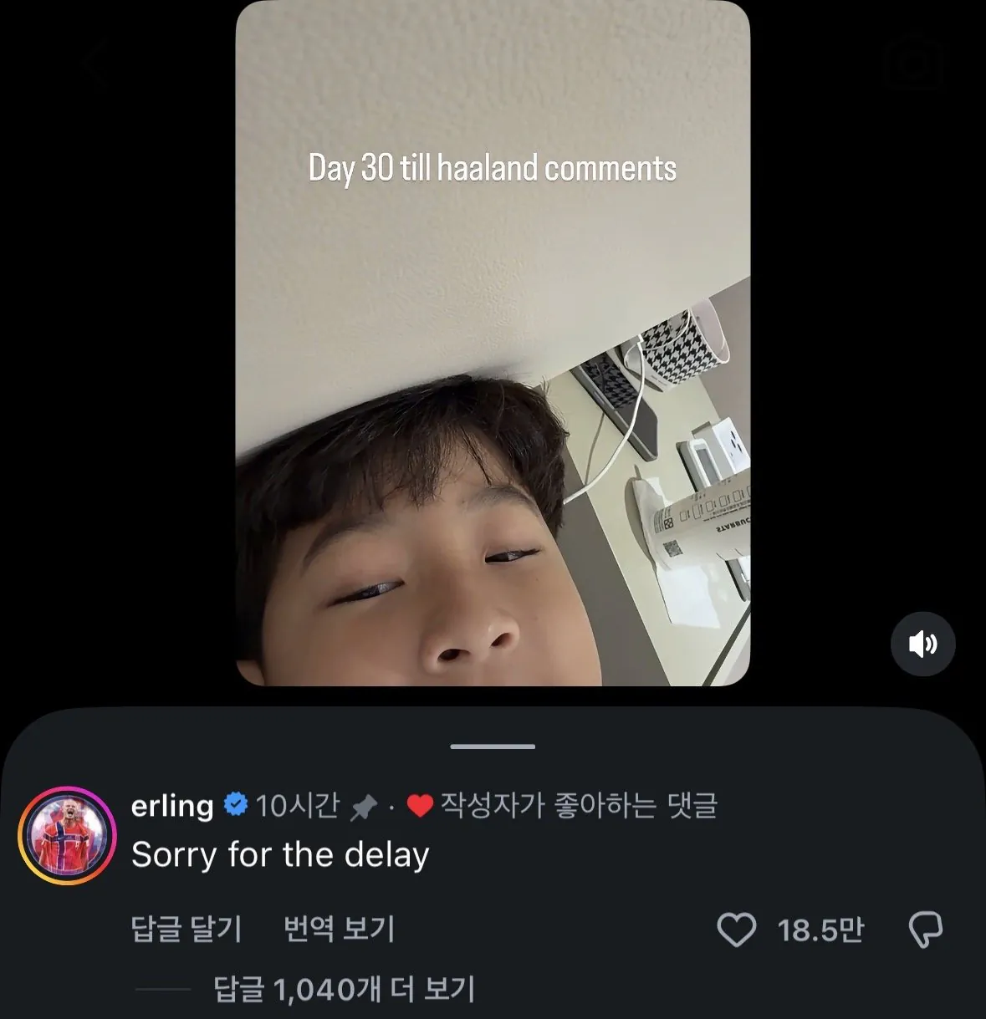Tap the 작성자가 좋아하는 댓글 label

(579, 806)
